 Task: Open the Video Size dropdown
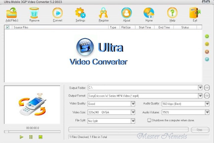point(133,113)
